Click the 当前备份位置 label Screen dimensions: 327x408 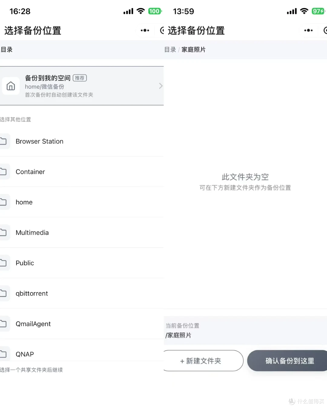(x=183, y=325)
